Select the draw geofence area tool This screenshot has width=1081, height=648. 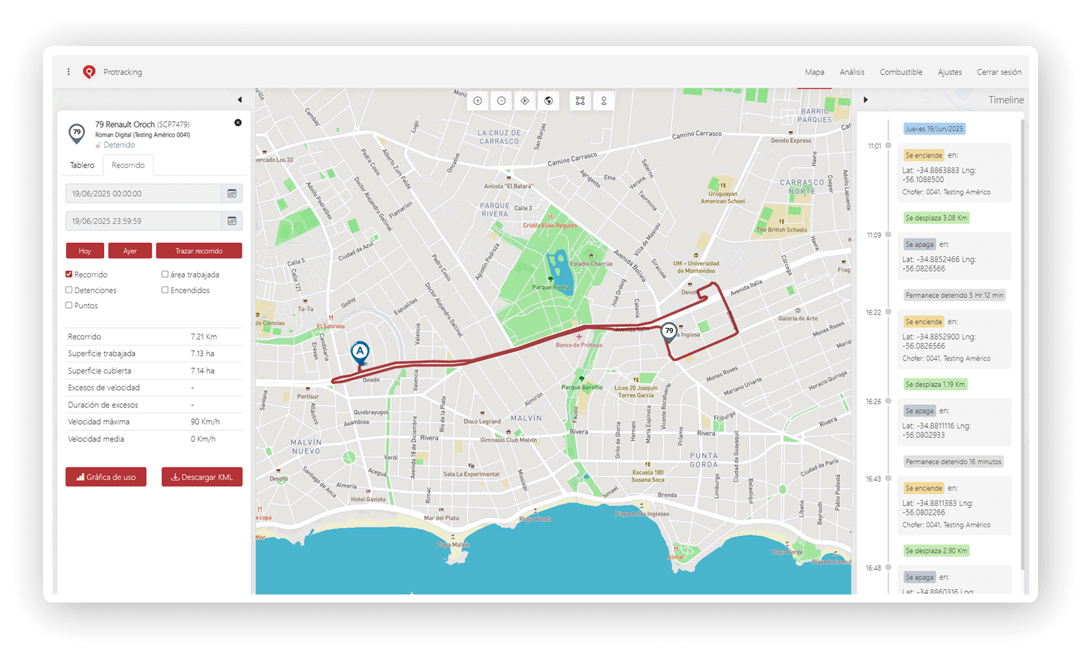580,101
